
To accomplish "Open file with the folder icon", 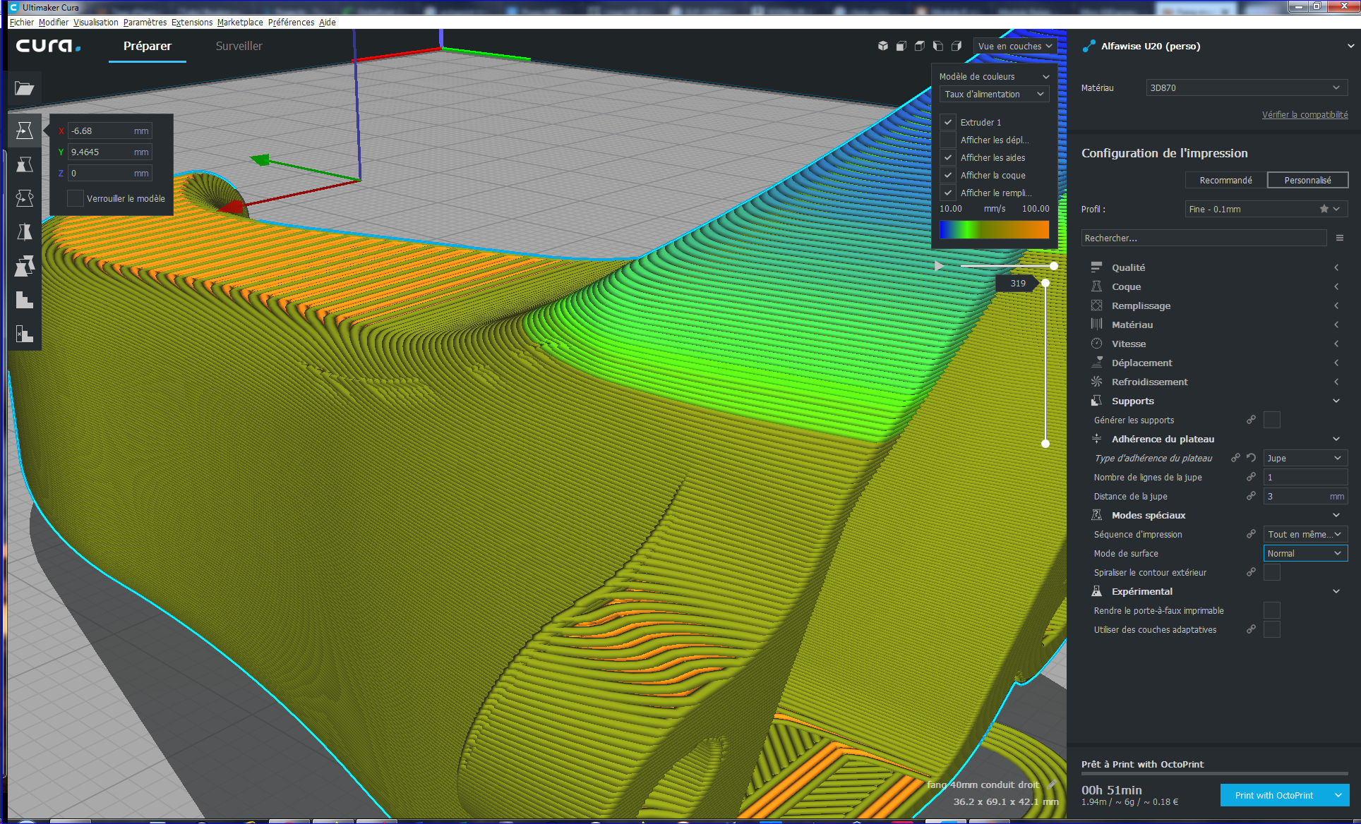I will (x=24, y=88).
